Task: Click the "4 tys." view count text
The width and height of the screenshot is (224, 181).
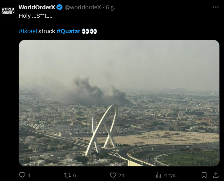Action: coord(170,175)
